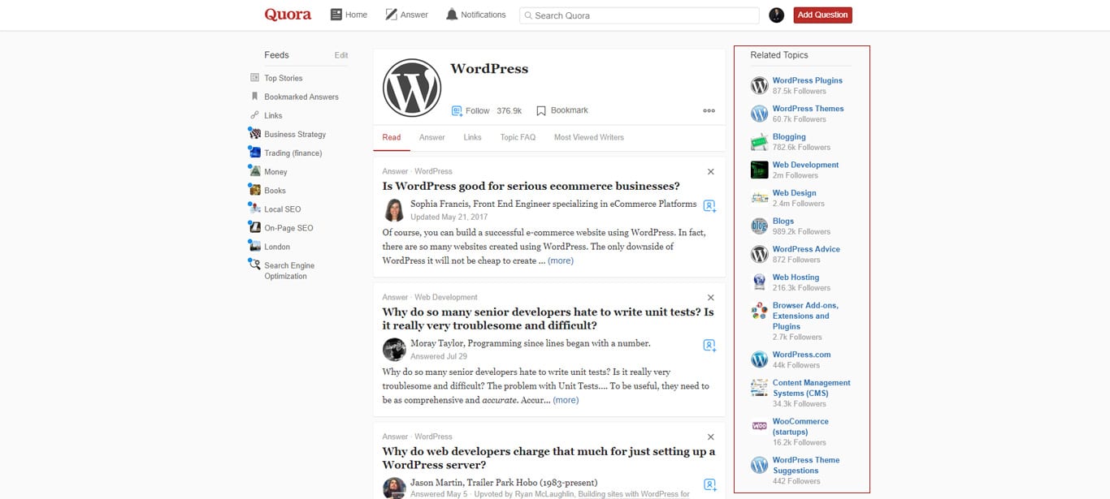The height and width of the screenshot is (499, 1110).
Task: Open question about WordPress for ecommerce
Action: click(x=531, y=186)
